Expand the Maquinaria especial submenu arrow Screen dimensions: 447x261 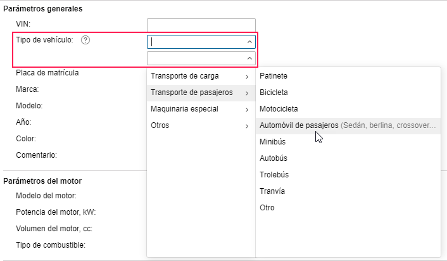247,110
